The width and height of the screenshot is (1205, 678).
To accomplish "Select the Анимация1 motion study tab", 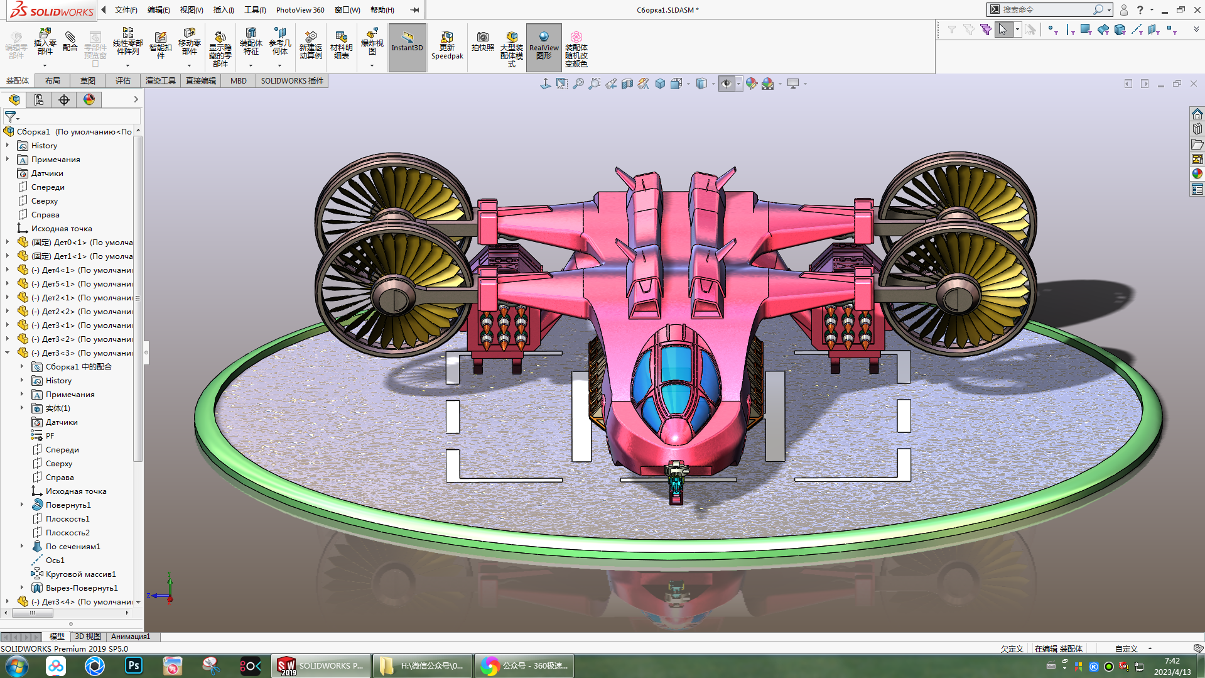I will (x=131, y=637).
